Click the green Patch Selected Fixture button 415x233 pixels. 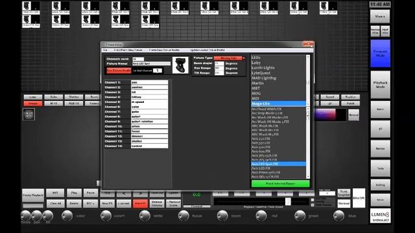(280, 184)
